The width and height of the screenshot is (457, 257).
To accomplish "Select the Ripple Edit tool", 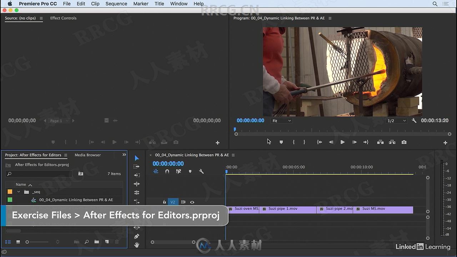I will 137,184.
